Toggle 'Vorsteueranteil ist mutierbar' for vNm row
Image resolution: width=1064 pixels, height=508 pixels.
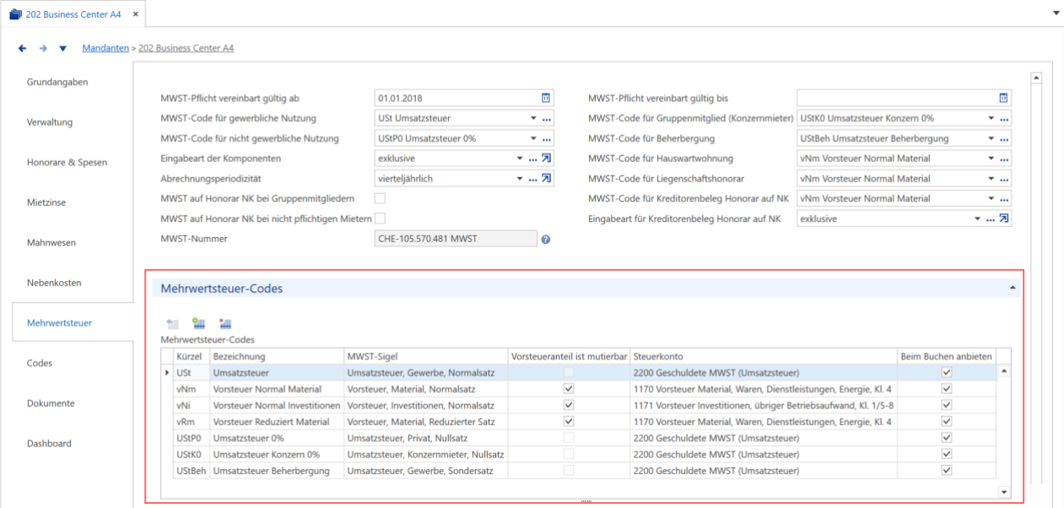569,389
